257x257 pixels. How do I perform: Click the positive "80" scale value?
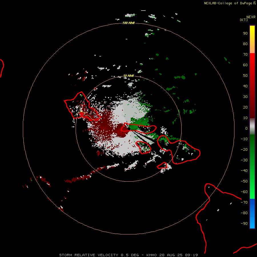click(245, 44)
